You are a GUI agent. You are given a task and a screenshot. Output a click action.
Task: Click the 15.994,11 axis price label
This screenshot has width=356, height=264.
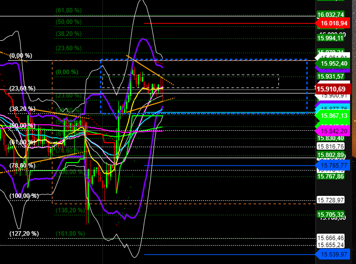pyautogui.click(x=330, y=38)
